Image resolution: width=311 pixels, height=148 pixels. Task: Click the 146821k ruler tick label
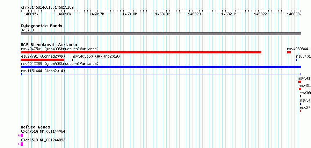(229, 14)
